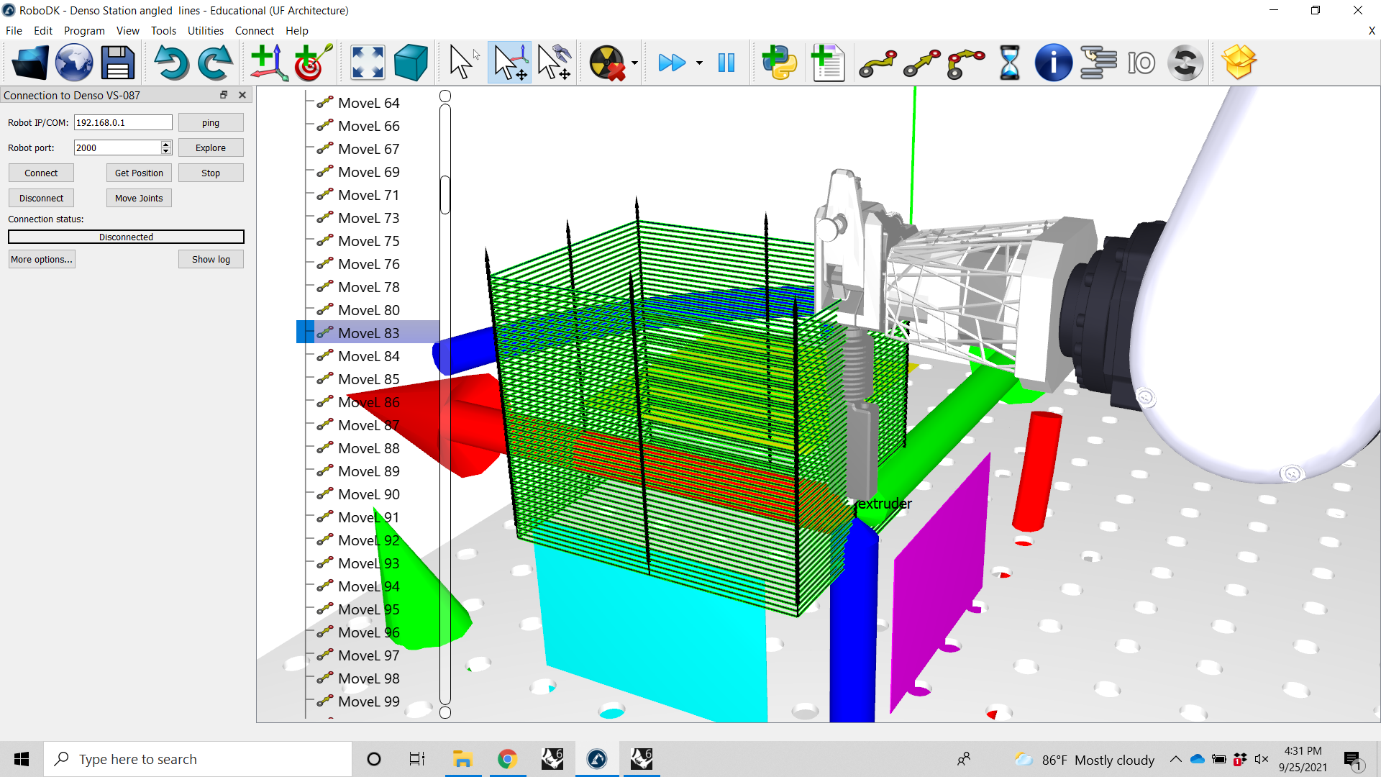The width and height of the screenshot is (1381, 777).
Task: Open the Utilities menu
Action: (205, 31)
